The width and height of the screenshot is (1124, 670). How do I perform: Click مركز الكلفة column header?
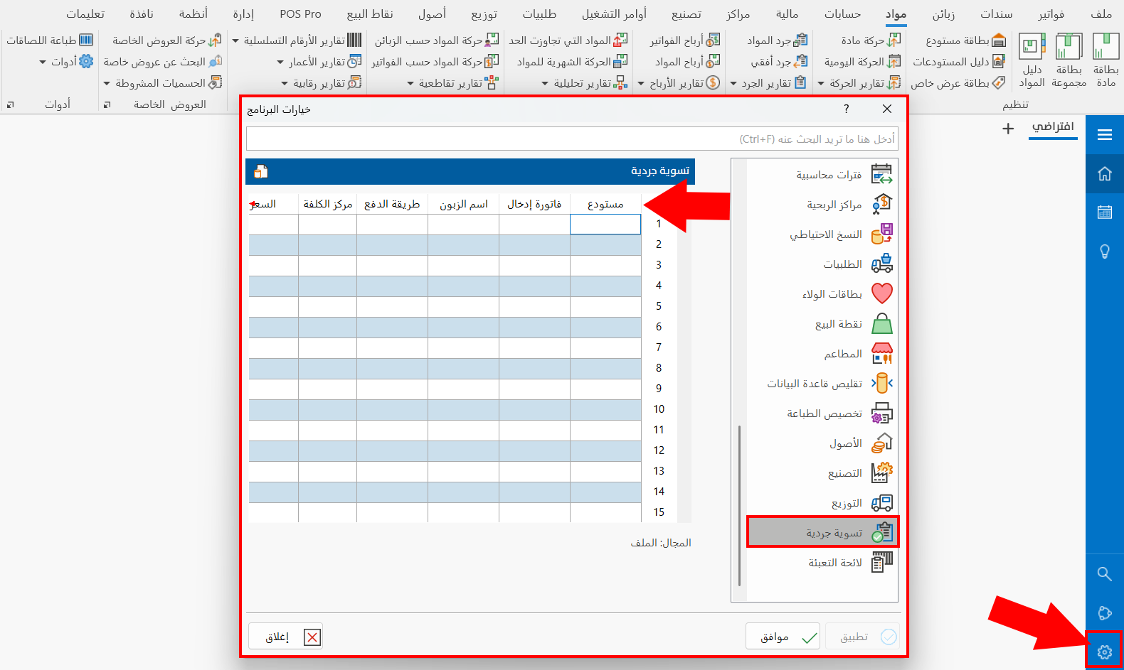[327, 204]
